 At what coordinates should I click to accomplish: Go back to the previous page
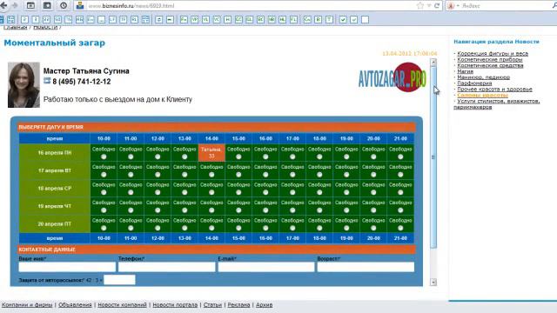click(3, 5)
